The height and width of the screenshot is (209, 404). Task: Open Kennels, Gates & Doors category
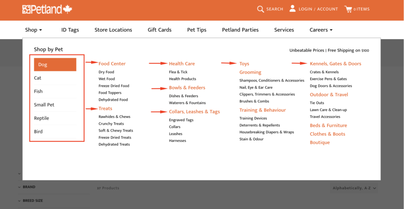click(x=335, y=63)
